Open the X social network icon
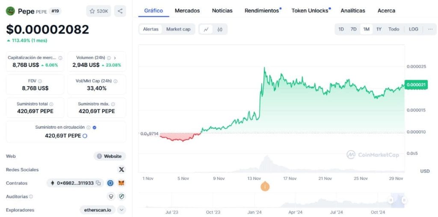Image resolution: width=438 pixels, height=217 pixels. pos(121,170)
